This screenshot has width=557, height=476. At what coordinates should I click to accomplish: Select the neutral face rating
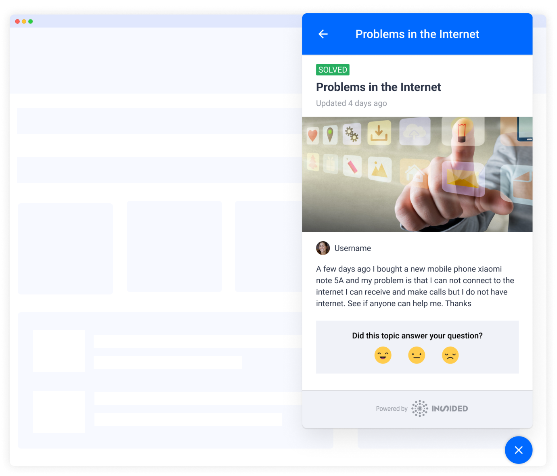coord(417,355)
